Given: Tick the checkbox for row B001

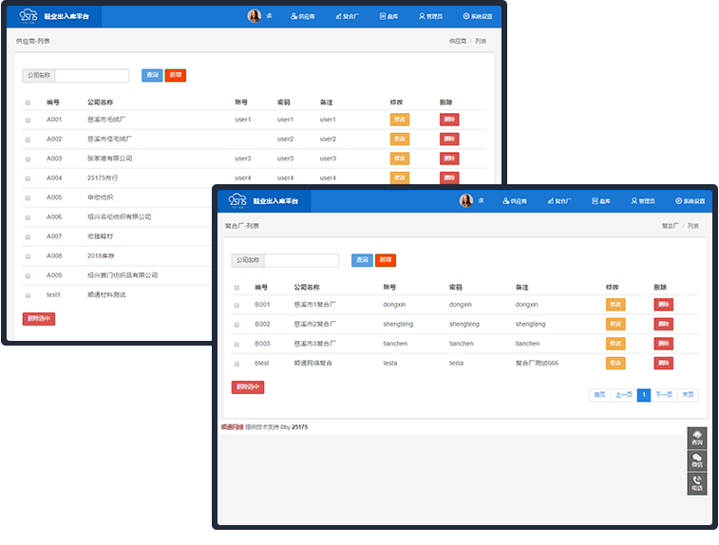Looking at the screenshot, I should (x=237, y=305).
